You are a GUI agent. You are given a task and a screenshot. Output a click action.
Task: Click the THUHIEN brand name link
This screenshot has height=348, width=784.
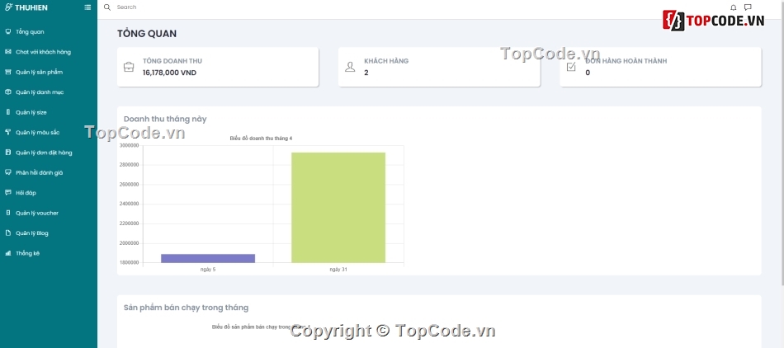pyautogui.click(x=31, y=7)
